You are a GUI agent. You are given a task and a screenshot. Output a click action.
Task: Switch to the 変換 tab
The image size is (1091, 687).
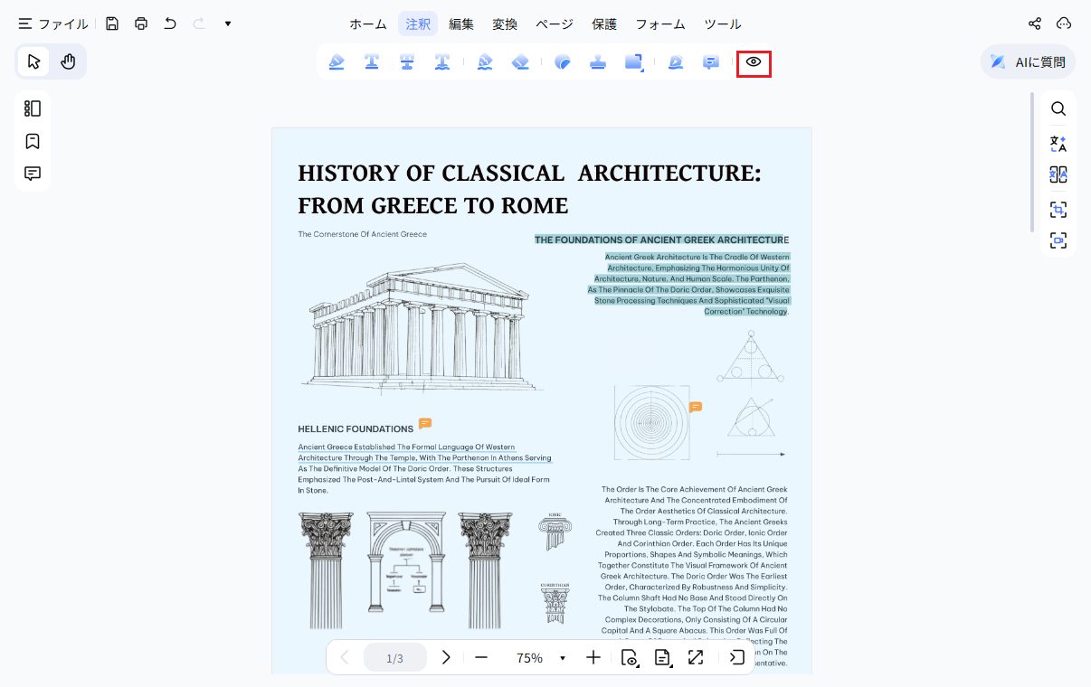click(x=505, y=24)
